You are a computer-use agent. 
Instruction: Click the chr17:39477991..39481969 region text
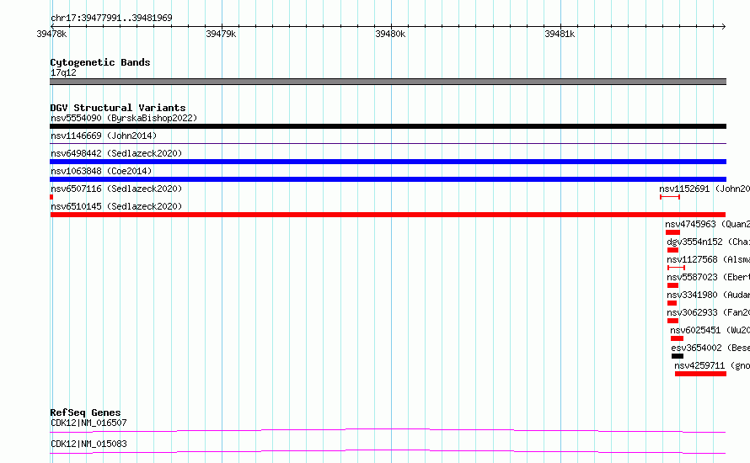click(111, 18)
